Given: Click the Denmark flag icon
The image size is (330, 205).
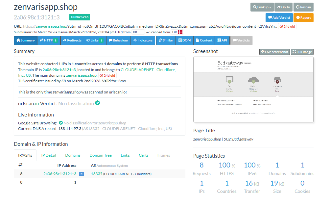Looking at the screenshot, I should pyautogui.click(x=180, y=32).
